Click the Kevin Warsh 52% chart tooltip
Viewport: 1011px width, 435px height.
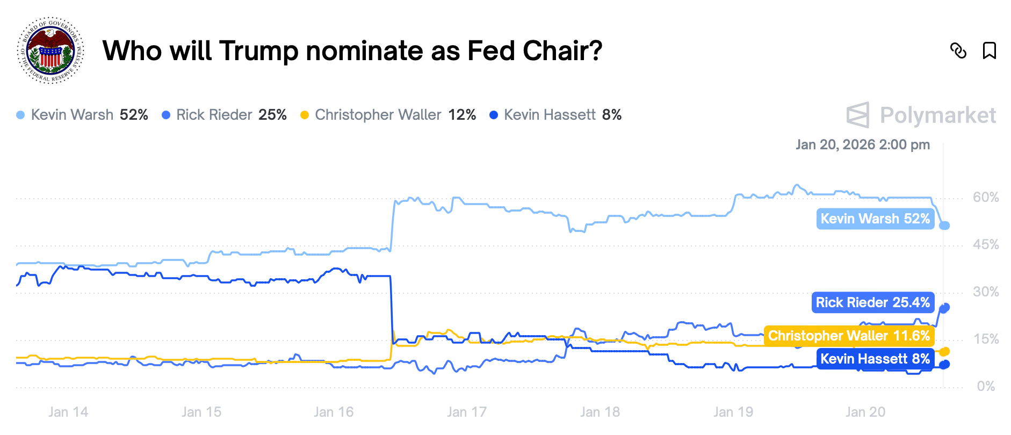(875, 219)
